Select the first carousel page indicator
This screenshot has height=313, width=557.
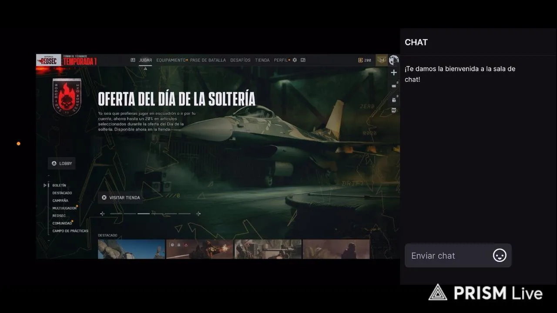[116, 213]
